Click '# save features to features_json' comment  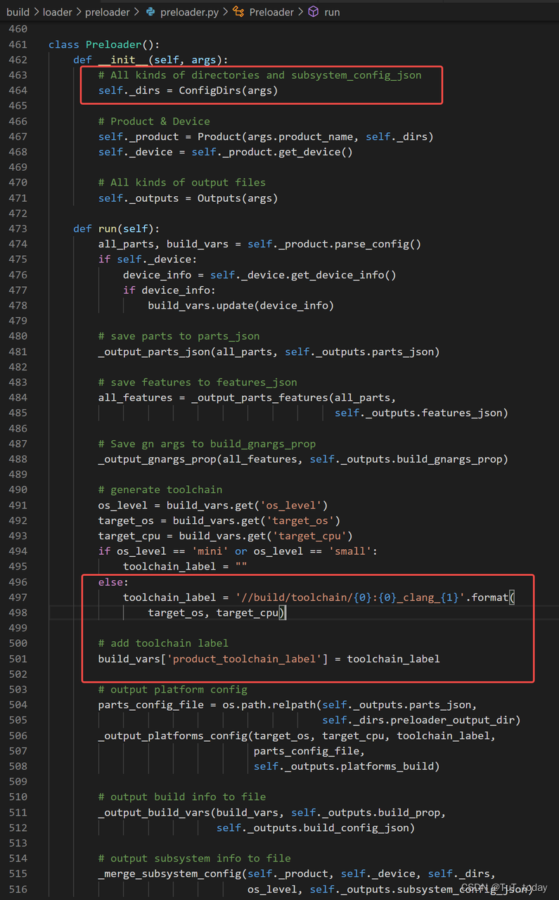[x=198, y=382]
